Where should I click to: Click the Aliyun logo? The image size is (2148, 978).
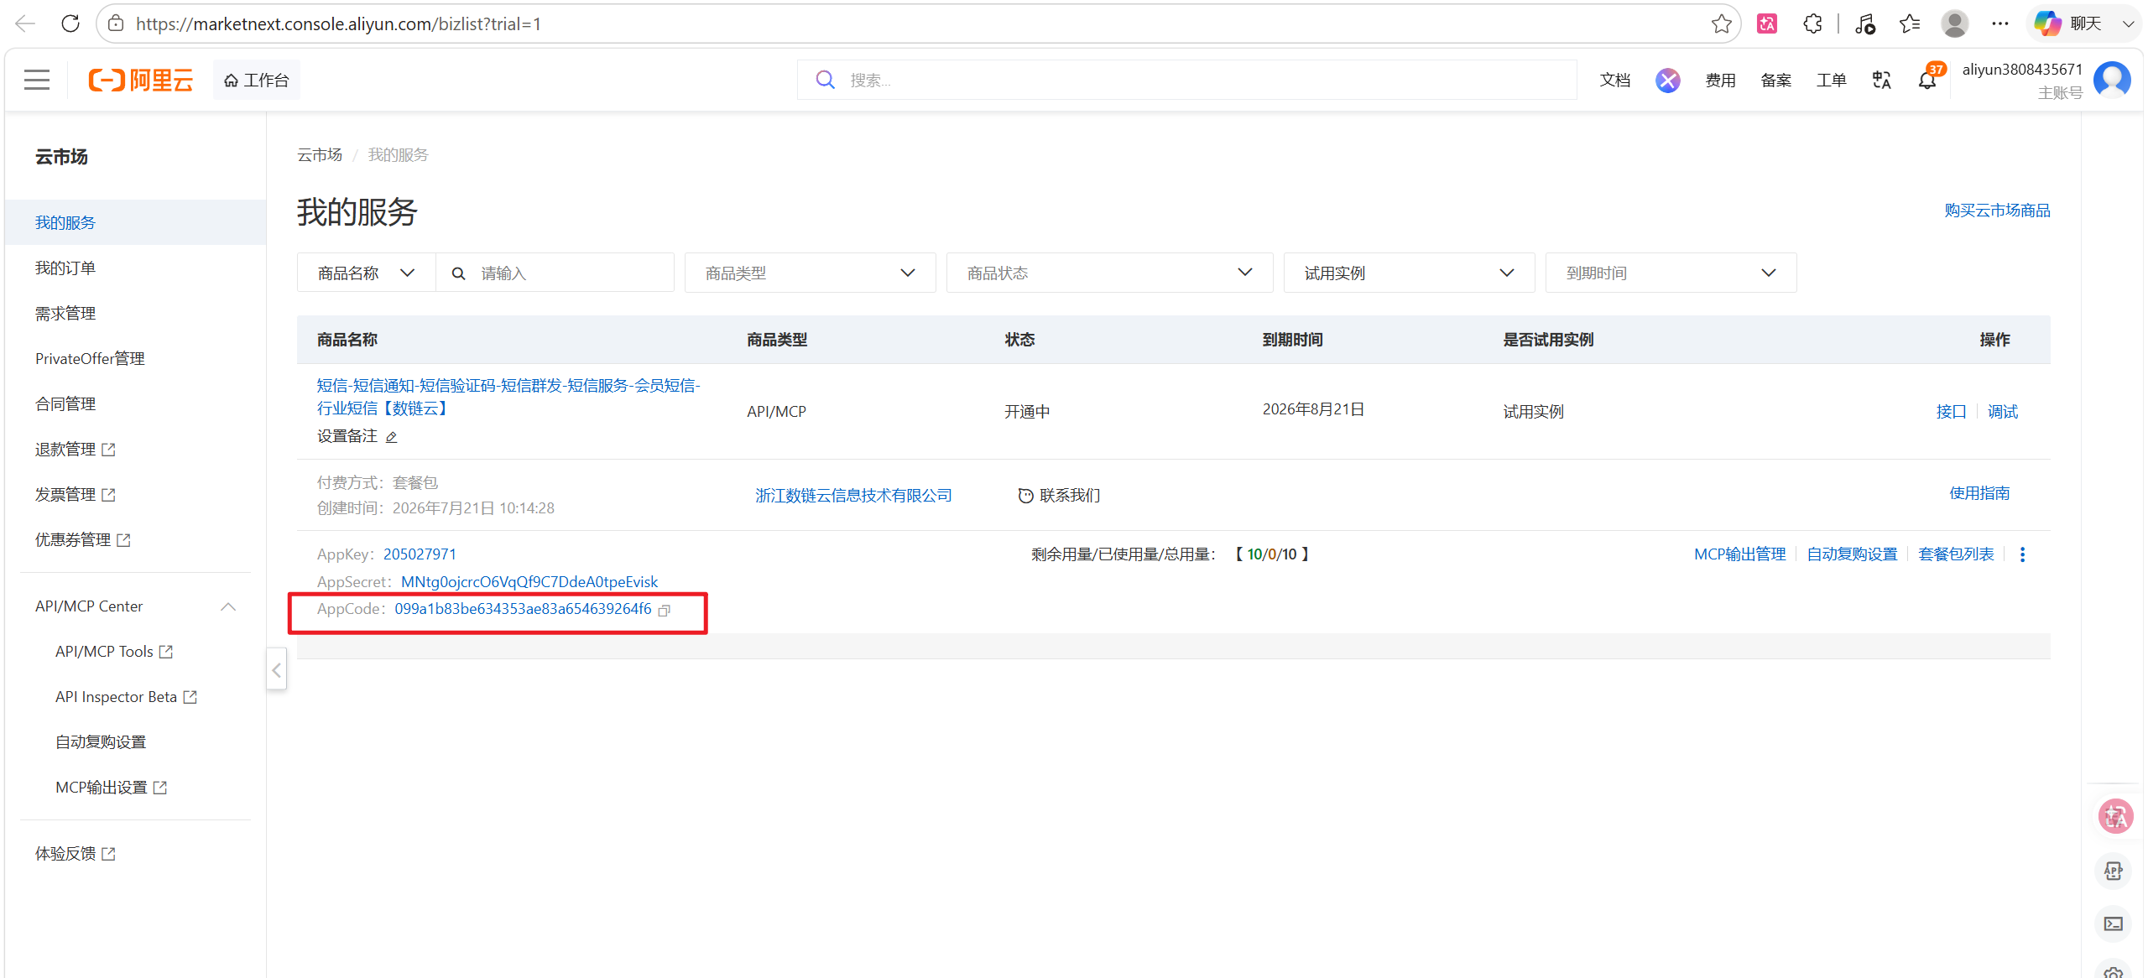coord(141,80)
